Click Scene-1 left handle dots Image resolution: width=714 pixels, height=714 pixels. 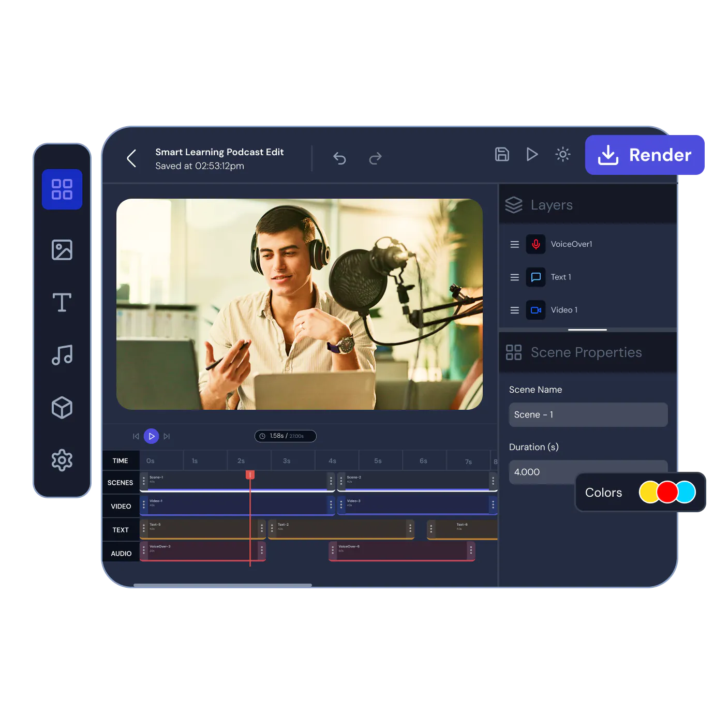click(x=144, y=481)
